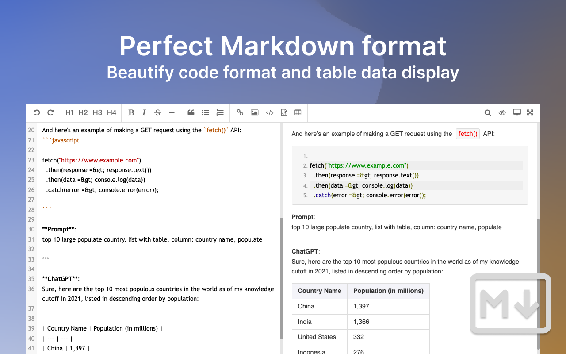Click line number 20 in gutter
This screenshot has height=354, width=566.
pyautogui.click(x=31, y=130)
